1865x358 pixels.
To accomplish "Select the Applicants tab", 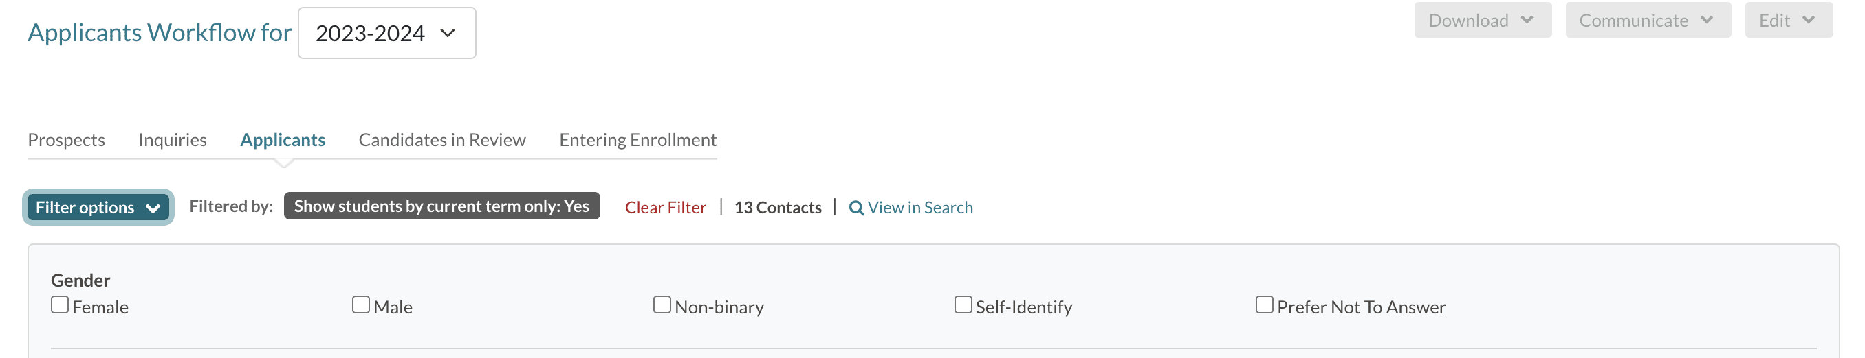I will (x=283, y=140).
